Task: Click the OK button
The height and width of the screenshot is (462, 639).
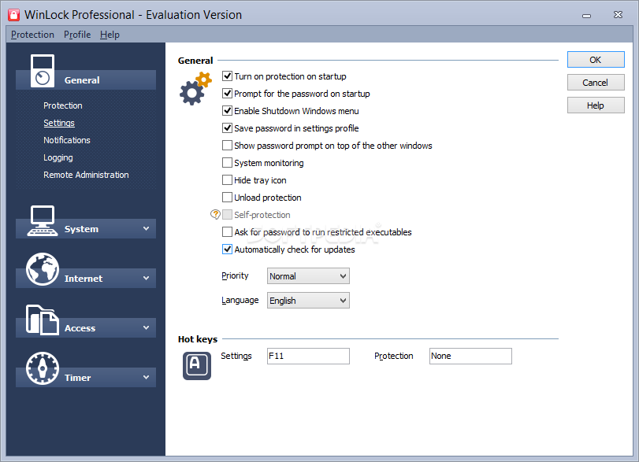Action: (596, 60)
